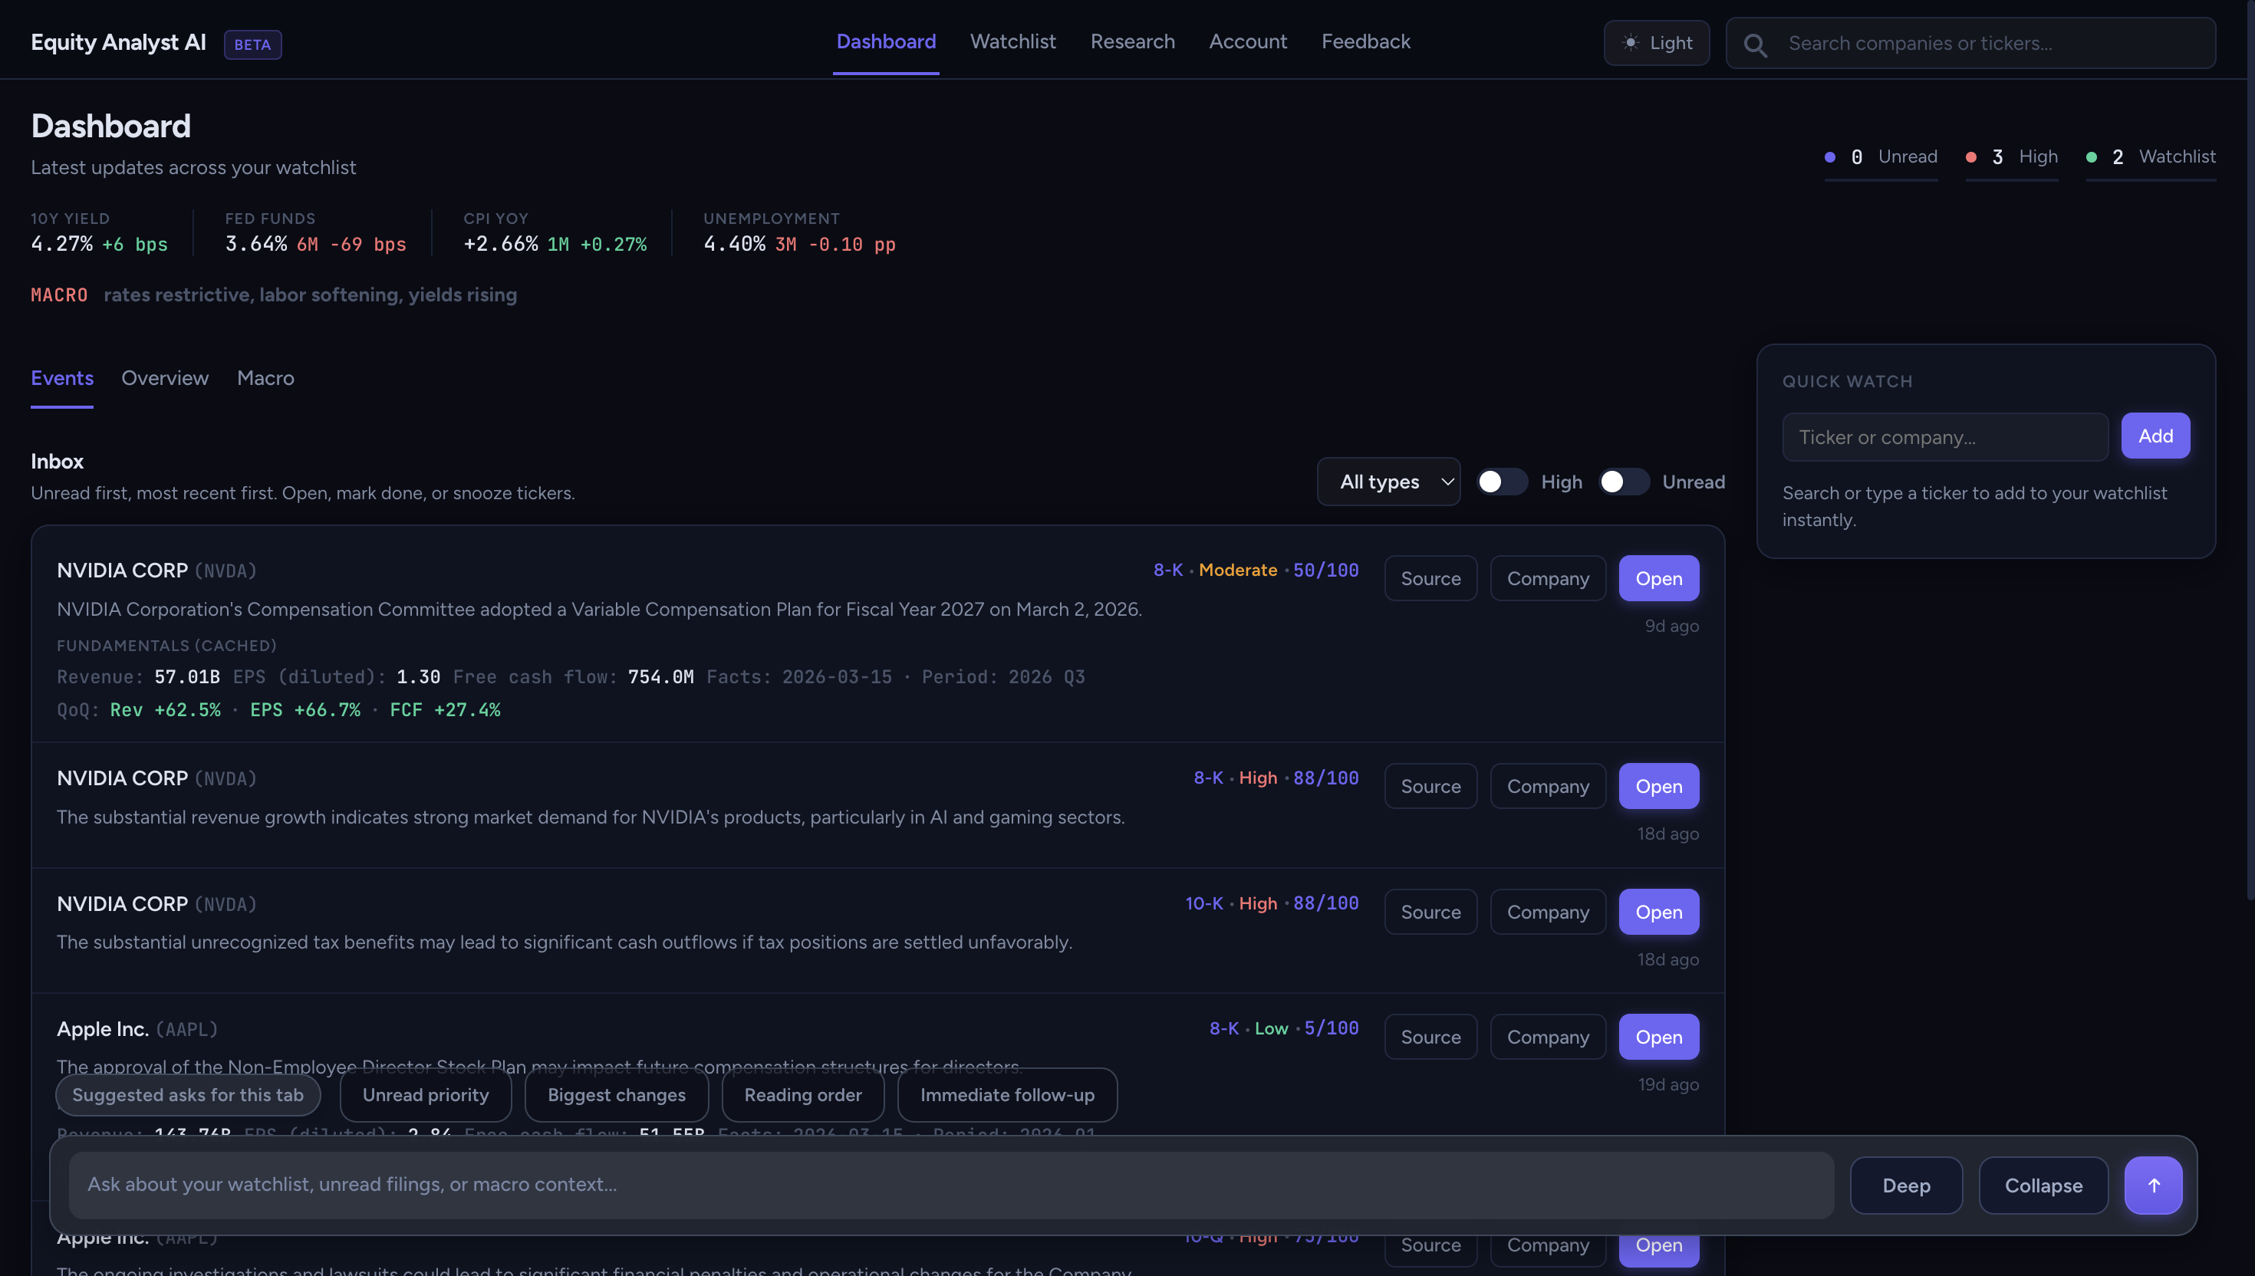This screenshot has width=2255, height=1276.
Task: Click the Add button in Quick Watch
Action: [2155, 436]
